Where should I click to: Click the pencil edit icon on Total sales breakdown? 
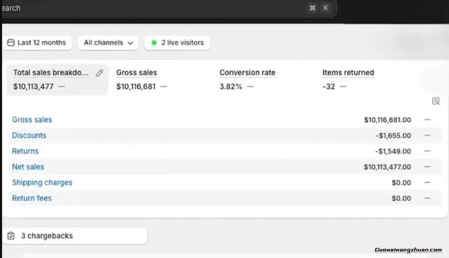99,73
